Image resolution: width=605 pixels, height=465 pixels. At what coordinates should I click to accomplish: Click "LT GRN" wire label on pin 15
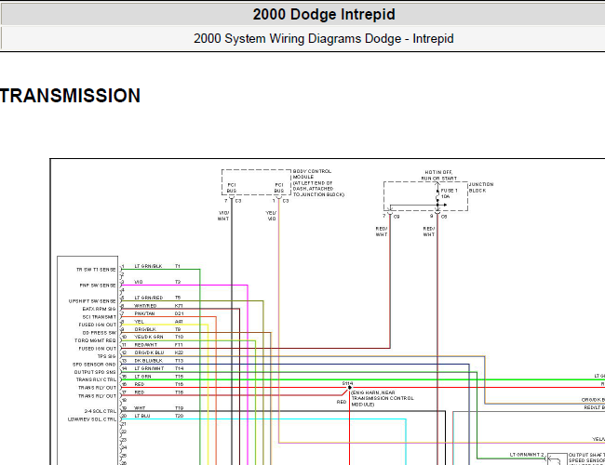142,377
